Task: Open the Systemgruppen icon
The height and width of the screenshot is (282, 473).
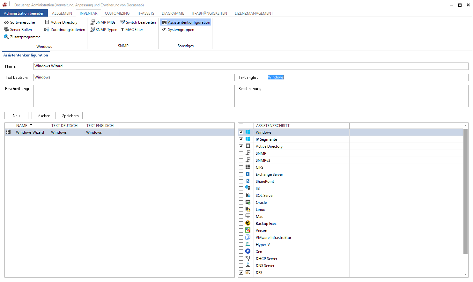Action: [164, 29]
